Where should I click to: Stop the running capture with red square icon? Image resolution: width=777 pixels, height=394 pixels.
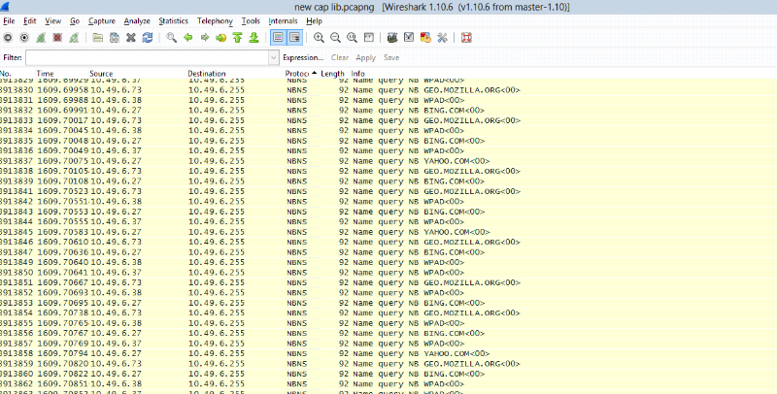57,38
